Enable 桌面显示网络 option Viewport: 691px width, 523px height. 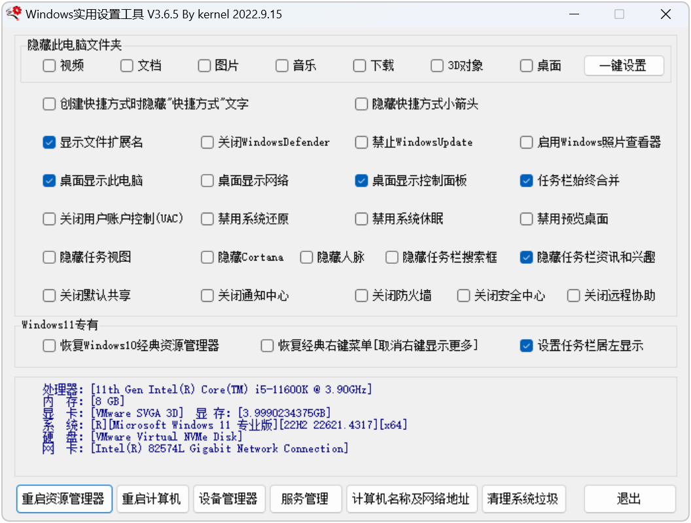[207, 181]
